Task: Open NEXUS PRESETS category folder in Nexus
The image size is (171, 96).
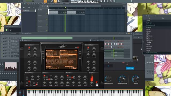Action: 53,64
